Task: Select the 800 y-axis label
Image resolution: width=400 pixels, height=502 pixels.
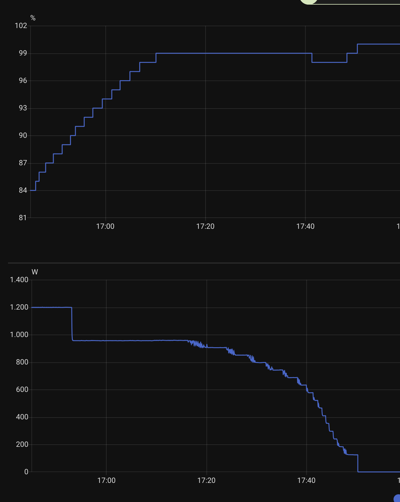Action: tap(22, 362)
